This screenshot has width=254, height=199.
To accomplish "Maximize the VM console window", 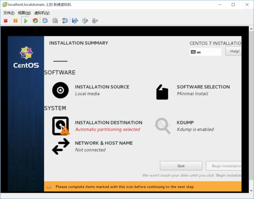I will pyautogui.click(x=233, y=5).
